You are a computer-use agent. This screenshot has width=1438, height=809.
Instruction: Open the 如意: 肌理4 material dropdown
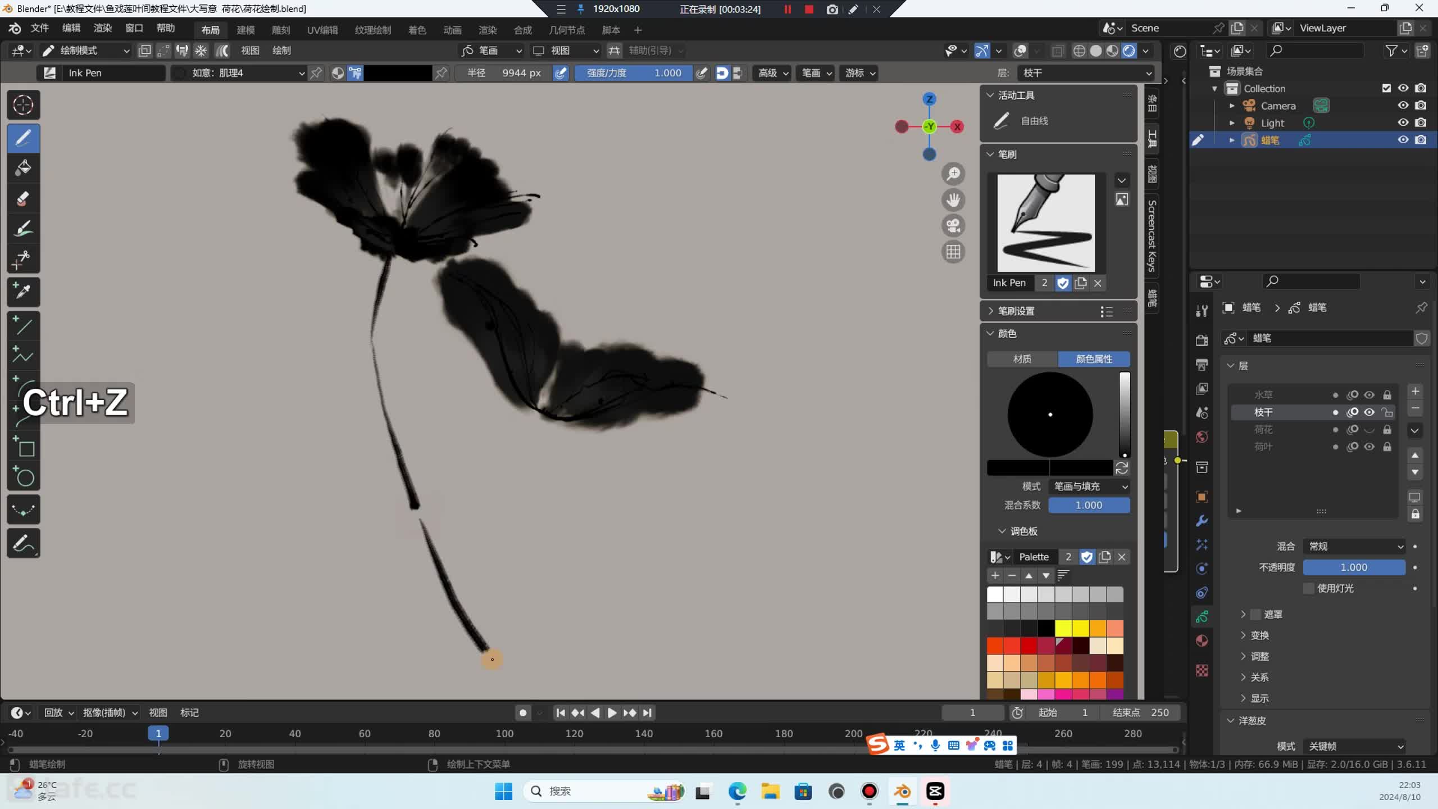pyautogui.click(x=239, y=73)
